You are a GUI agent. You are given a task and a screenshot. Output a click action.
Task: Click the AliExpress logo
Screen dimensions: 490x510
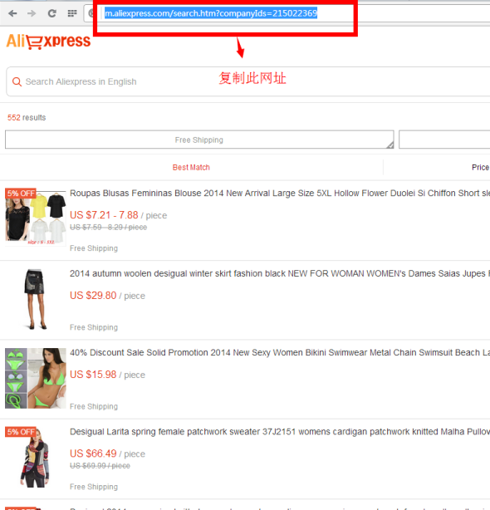(48, 42)
